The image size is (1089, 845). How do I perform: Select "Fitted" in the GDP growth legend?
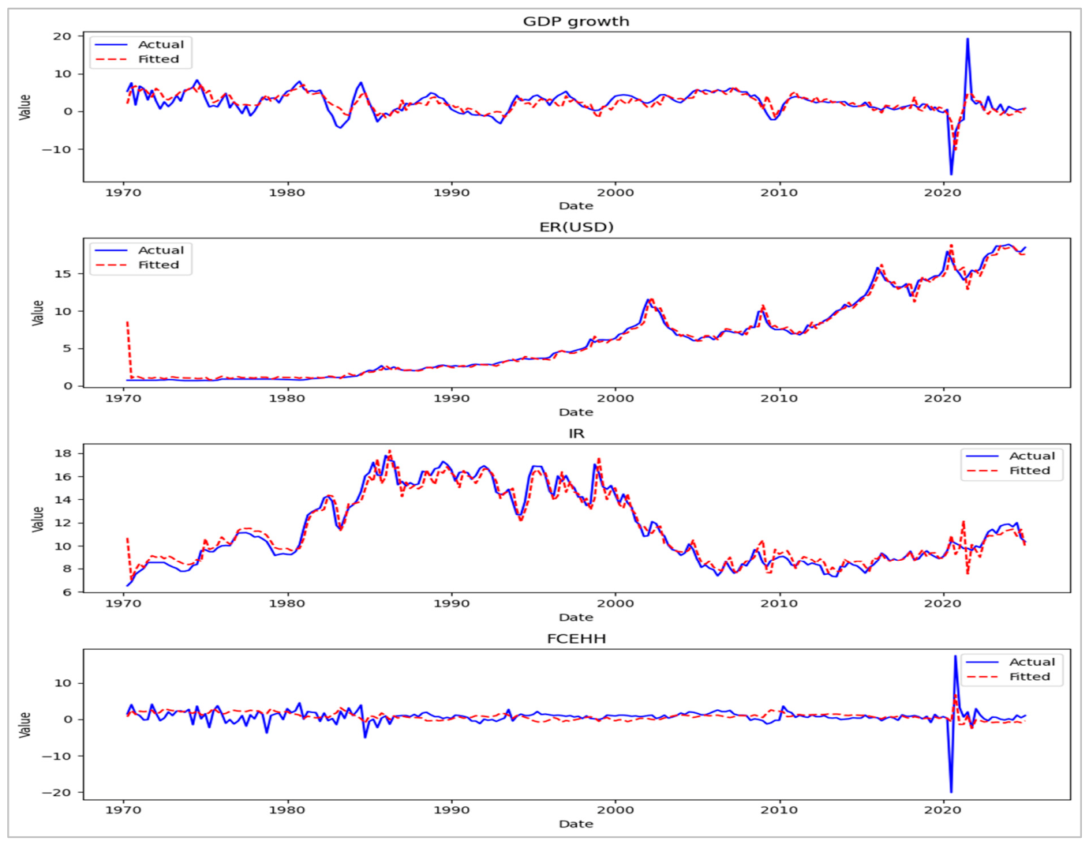159,59
